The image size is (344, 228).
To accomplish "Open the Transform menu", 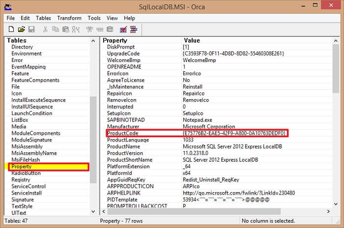I will click(69, 18).
